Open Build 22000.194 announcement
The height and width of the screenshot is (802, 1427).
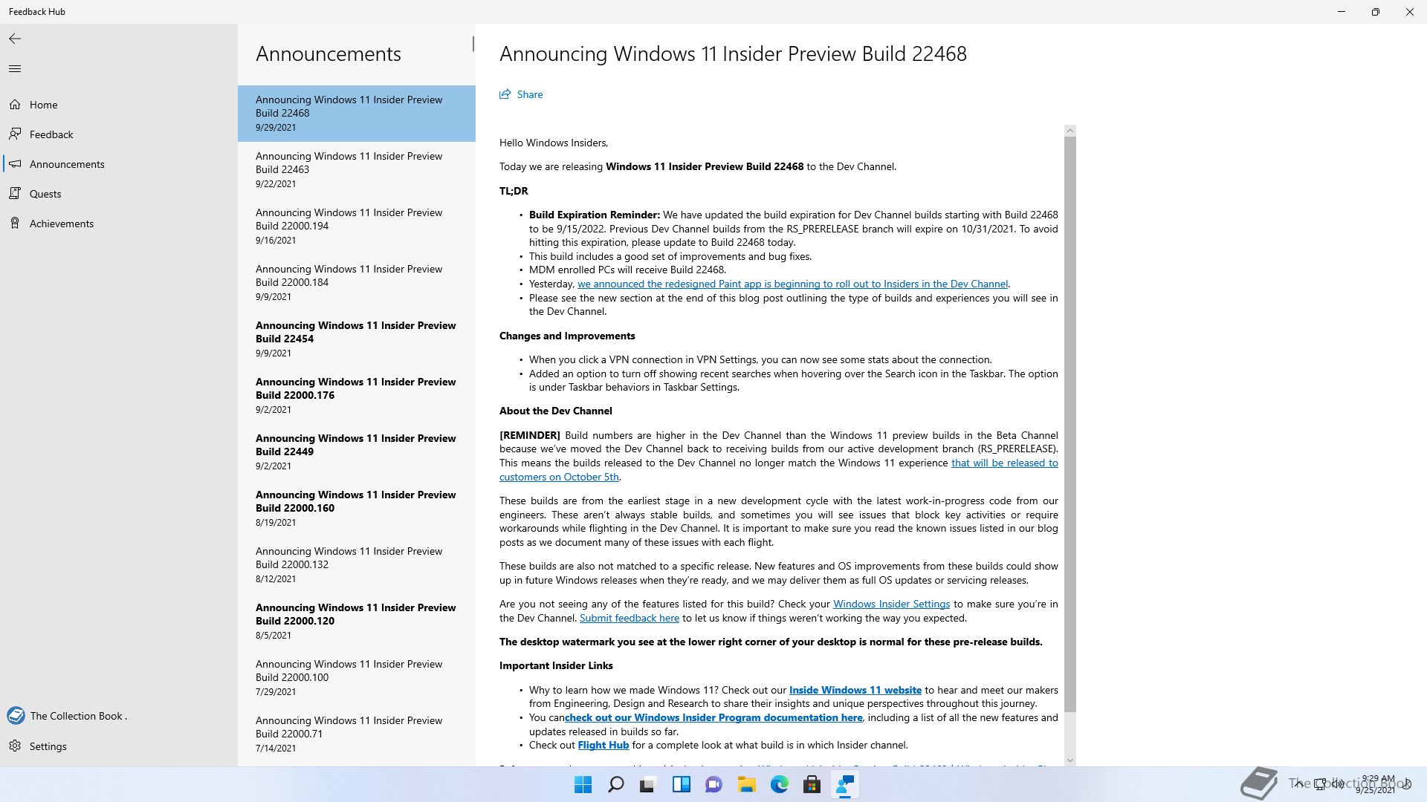[x=357, y=226]
